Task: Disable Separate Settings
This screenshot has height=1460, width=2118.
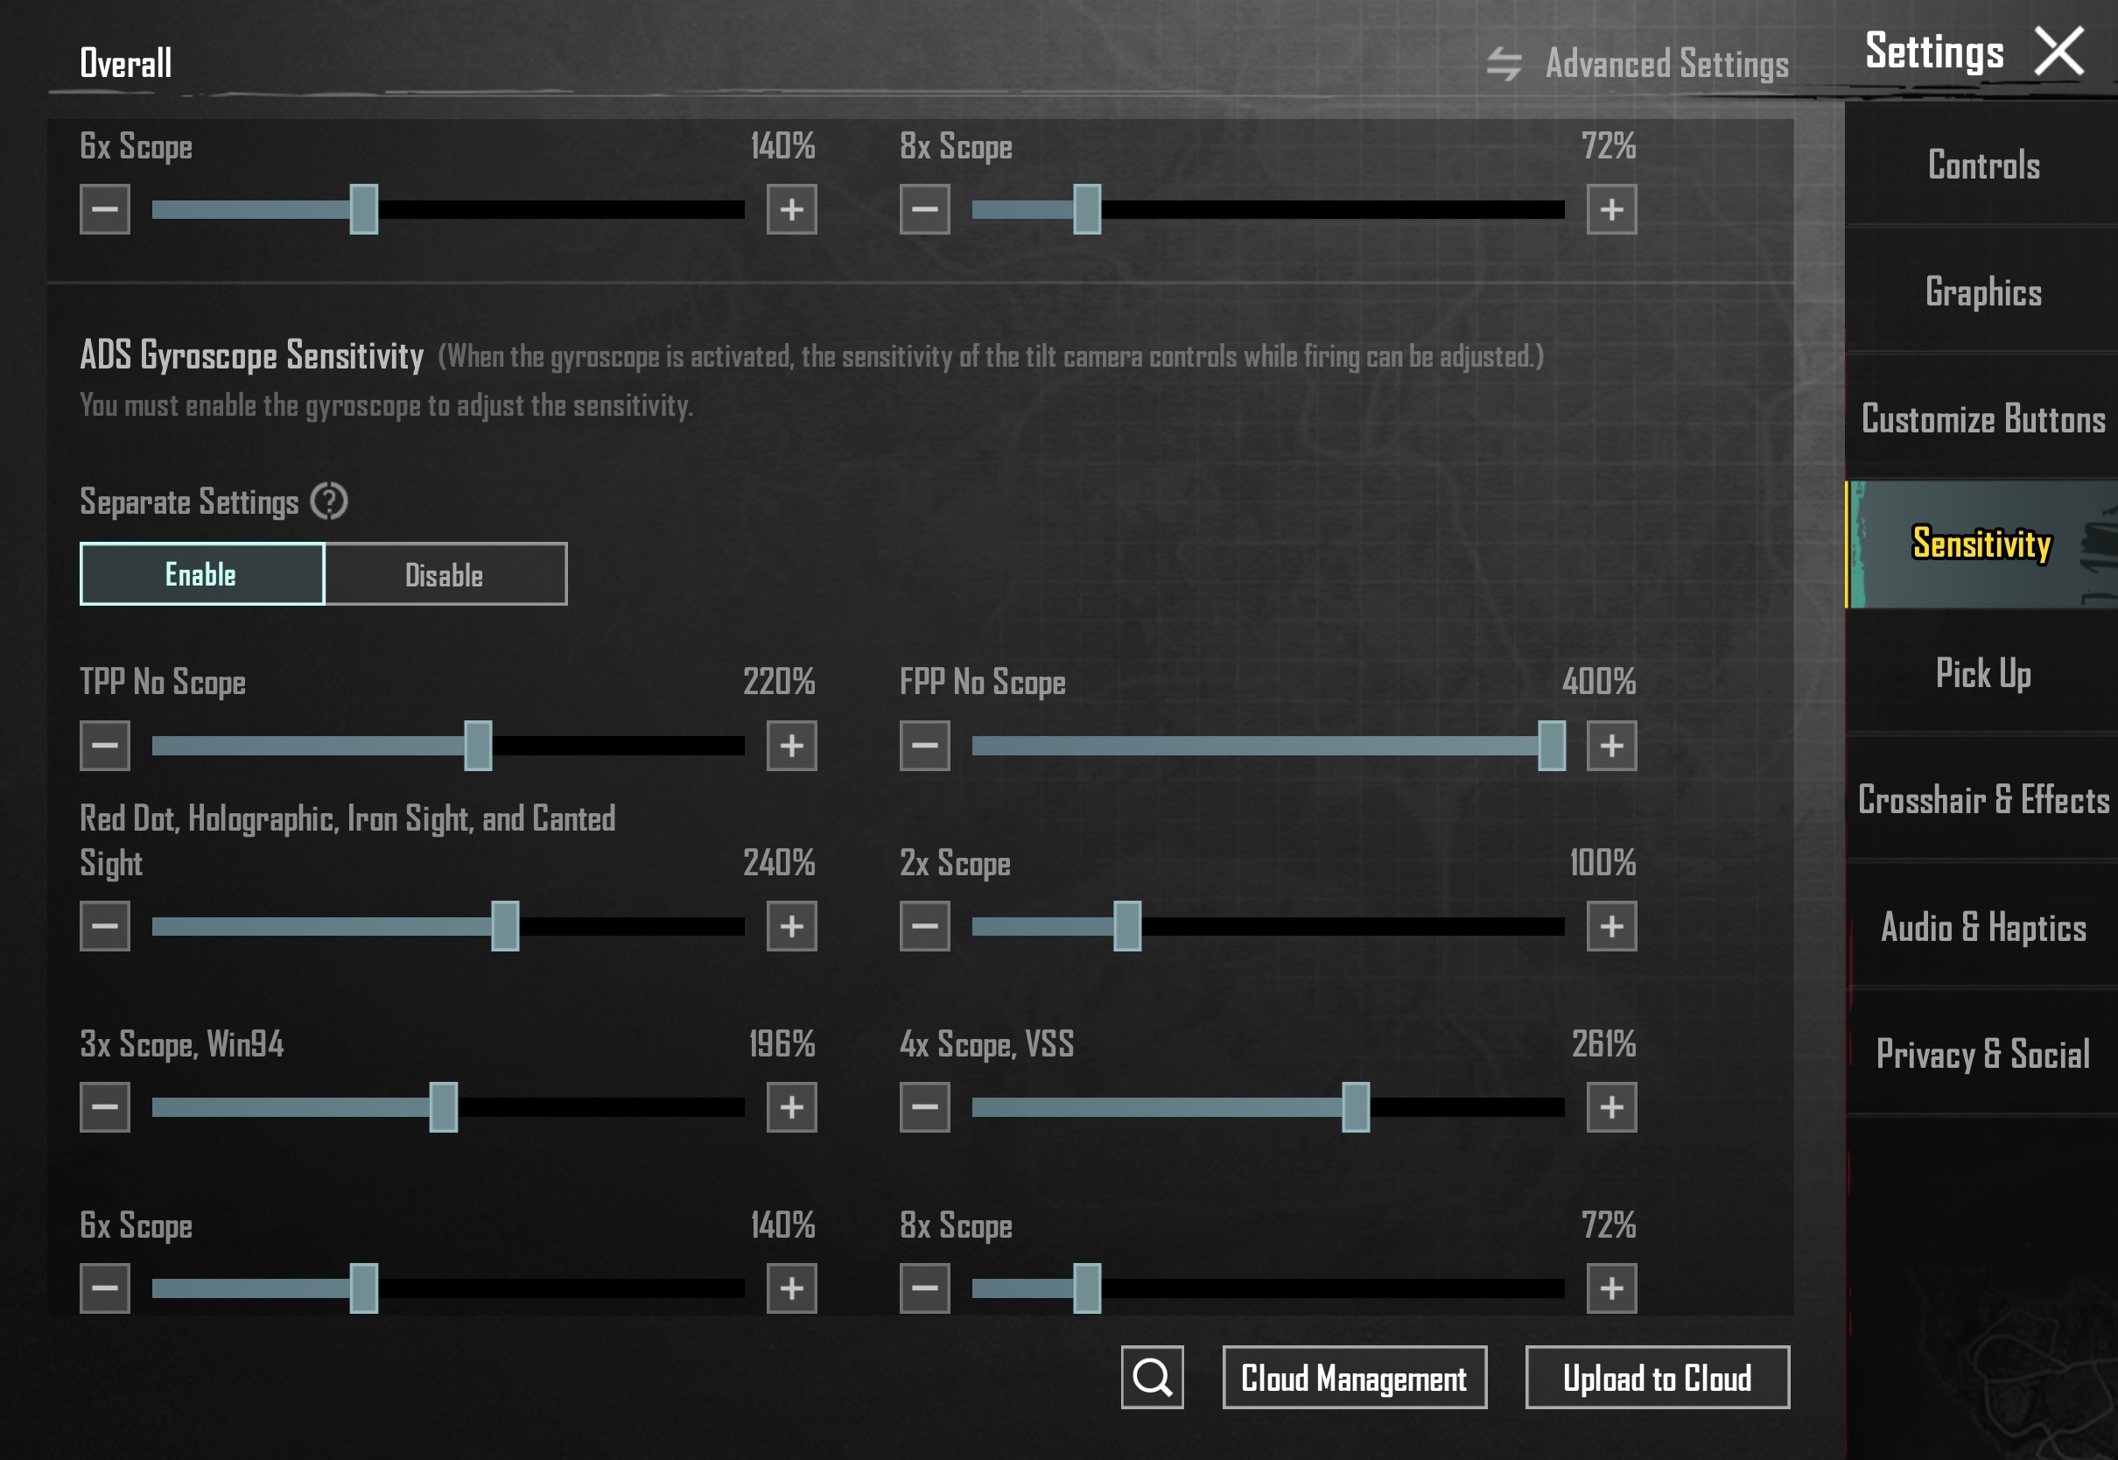Action: click(445, 574)
